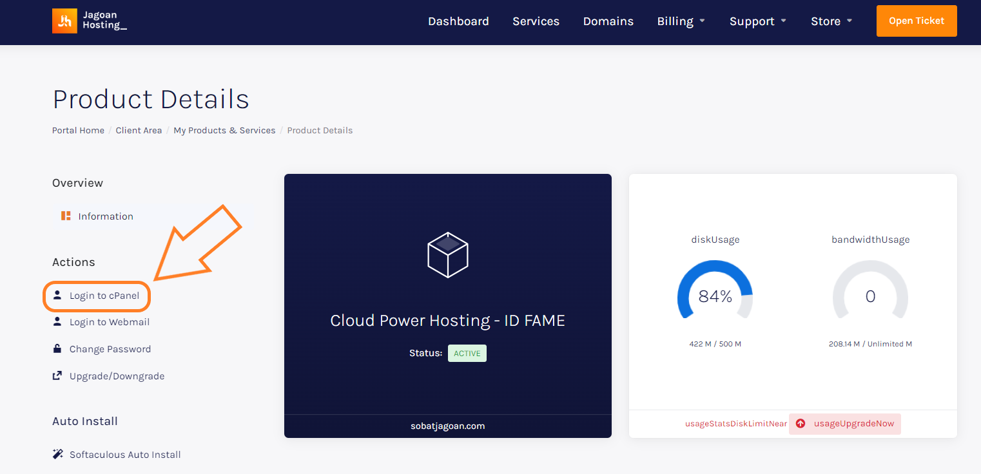Click the Information dashboard icon

(x=66, y=216)
